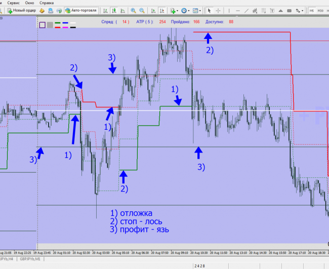Switch timeframe to M5
The width and height of the screenshot is (329, 269).
pyautogui.click(x=312, y=11)
